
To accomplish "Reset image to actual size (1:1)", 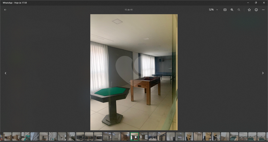I will [x=225, y=10].
